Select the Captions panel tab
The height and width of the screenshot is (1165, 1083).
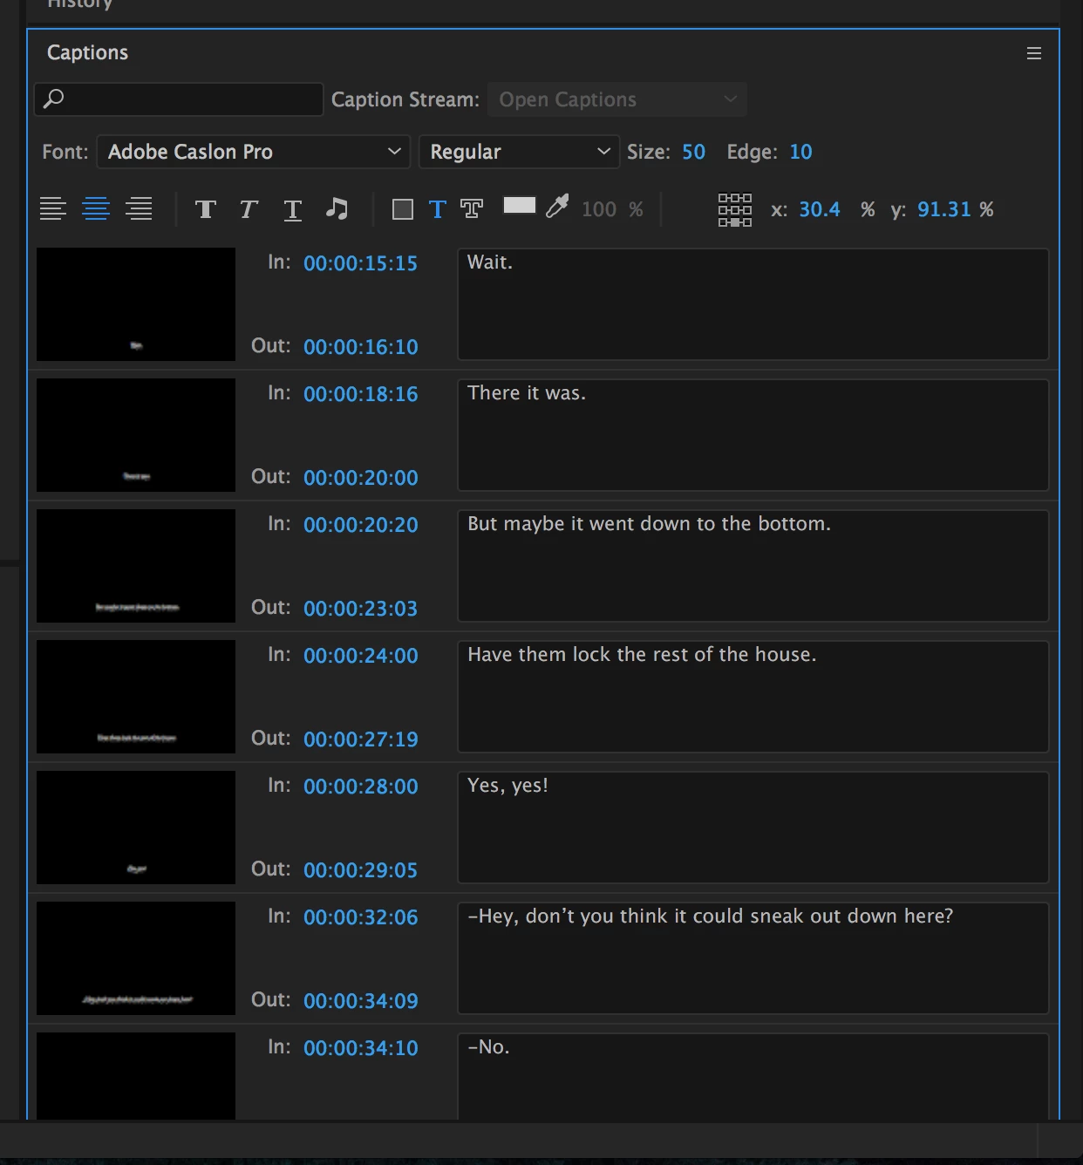click(x=87, y=52)
